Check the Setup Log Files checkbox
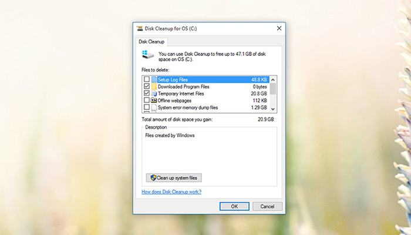 [146, 79]
